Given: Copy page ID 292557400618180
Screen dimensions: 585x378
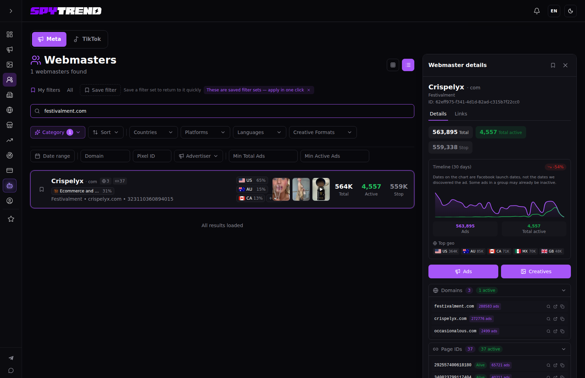Looking at the screenshot, I should pos(562,365).
